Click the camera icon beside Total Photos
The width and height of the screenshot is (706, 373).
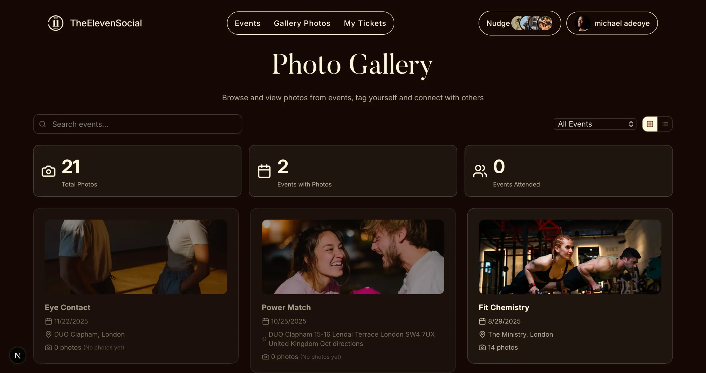click(x=49, y=171)
